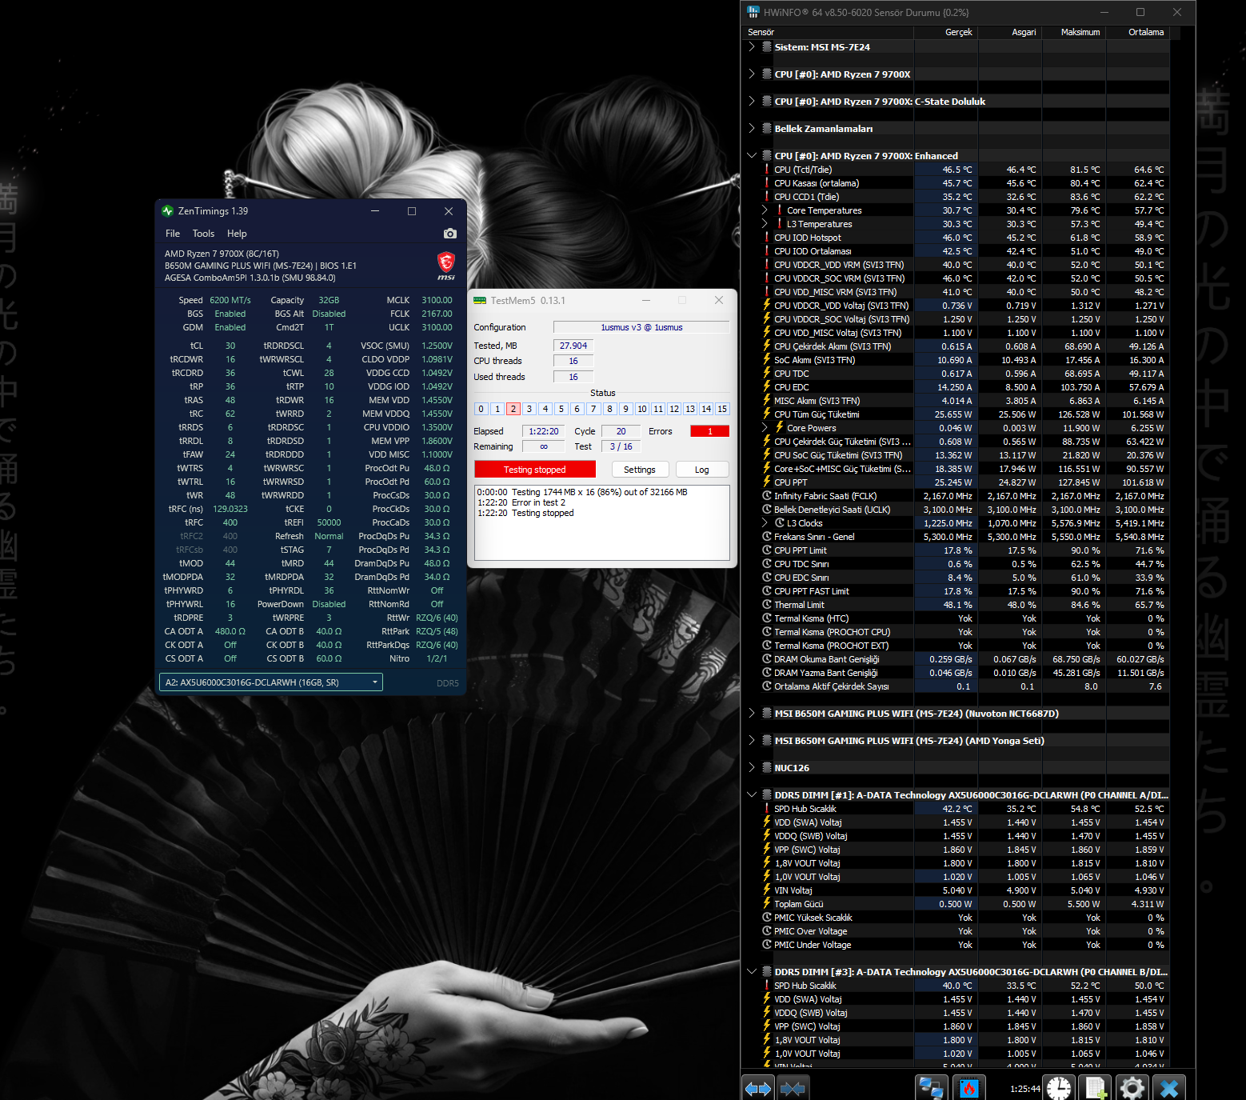Open HWiNFO remote network monitors icon
This screenshot has height=1100, width=1246.
(x=931, y=1088)
